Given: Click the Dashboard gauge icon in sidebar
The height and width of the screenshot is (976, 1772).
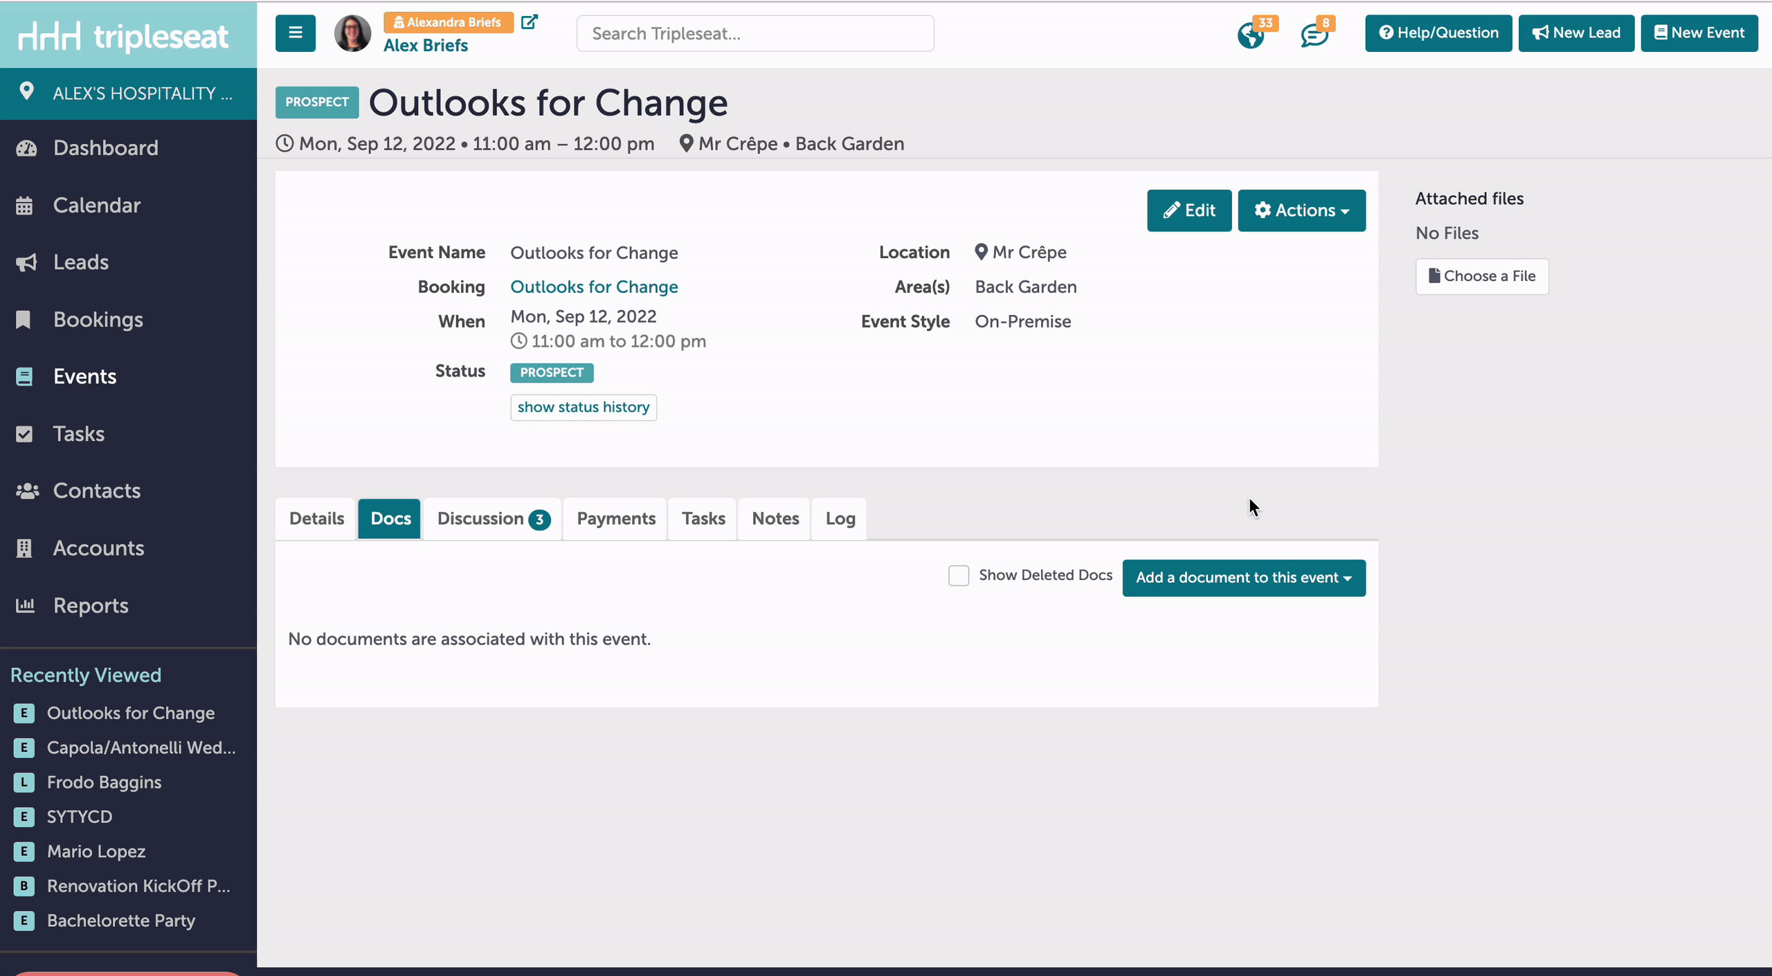Looking at the screenshot, I should [x=26, y=148].
